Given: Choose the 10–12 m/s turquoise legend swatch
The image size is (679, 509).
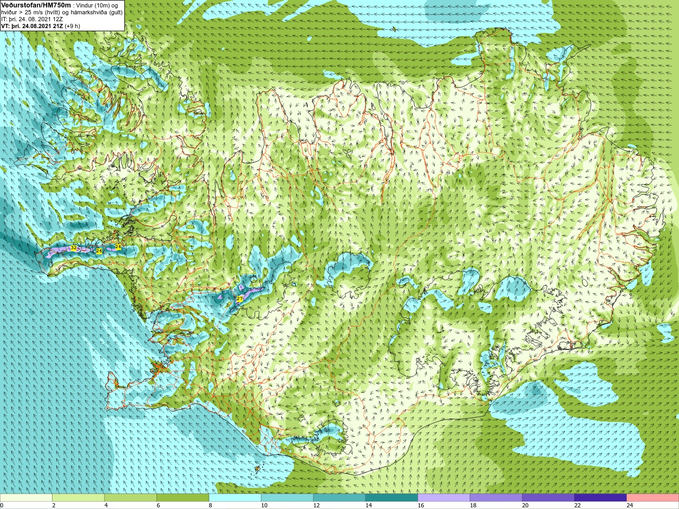Looking at the screenshot, I should click(x=287, y=498).
